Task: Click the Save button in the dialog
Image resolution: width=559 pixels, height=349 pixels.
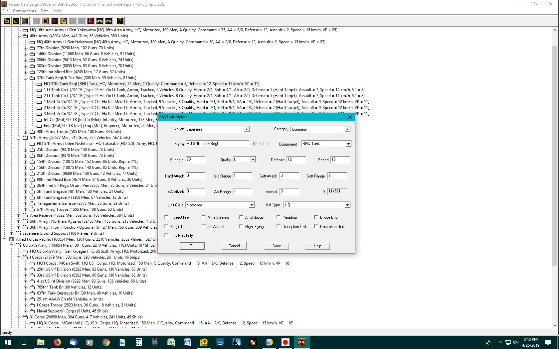Action: click(x=277, y=246)
